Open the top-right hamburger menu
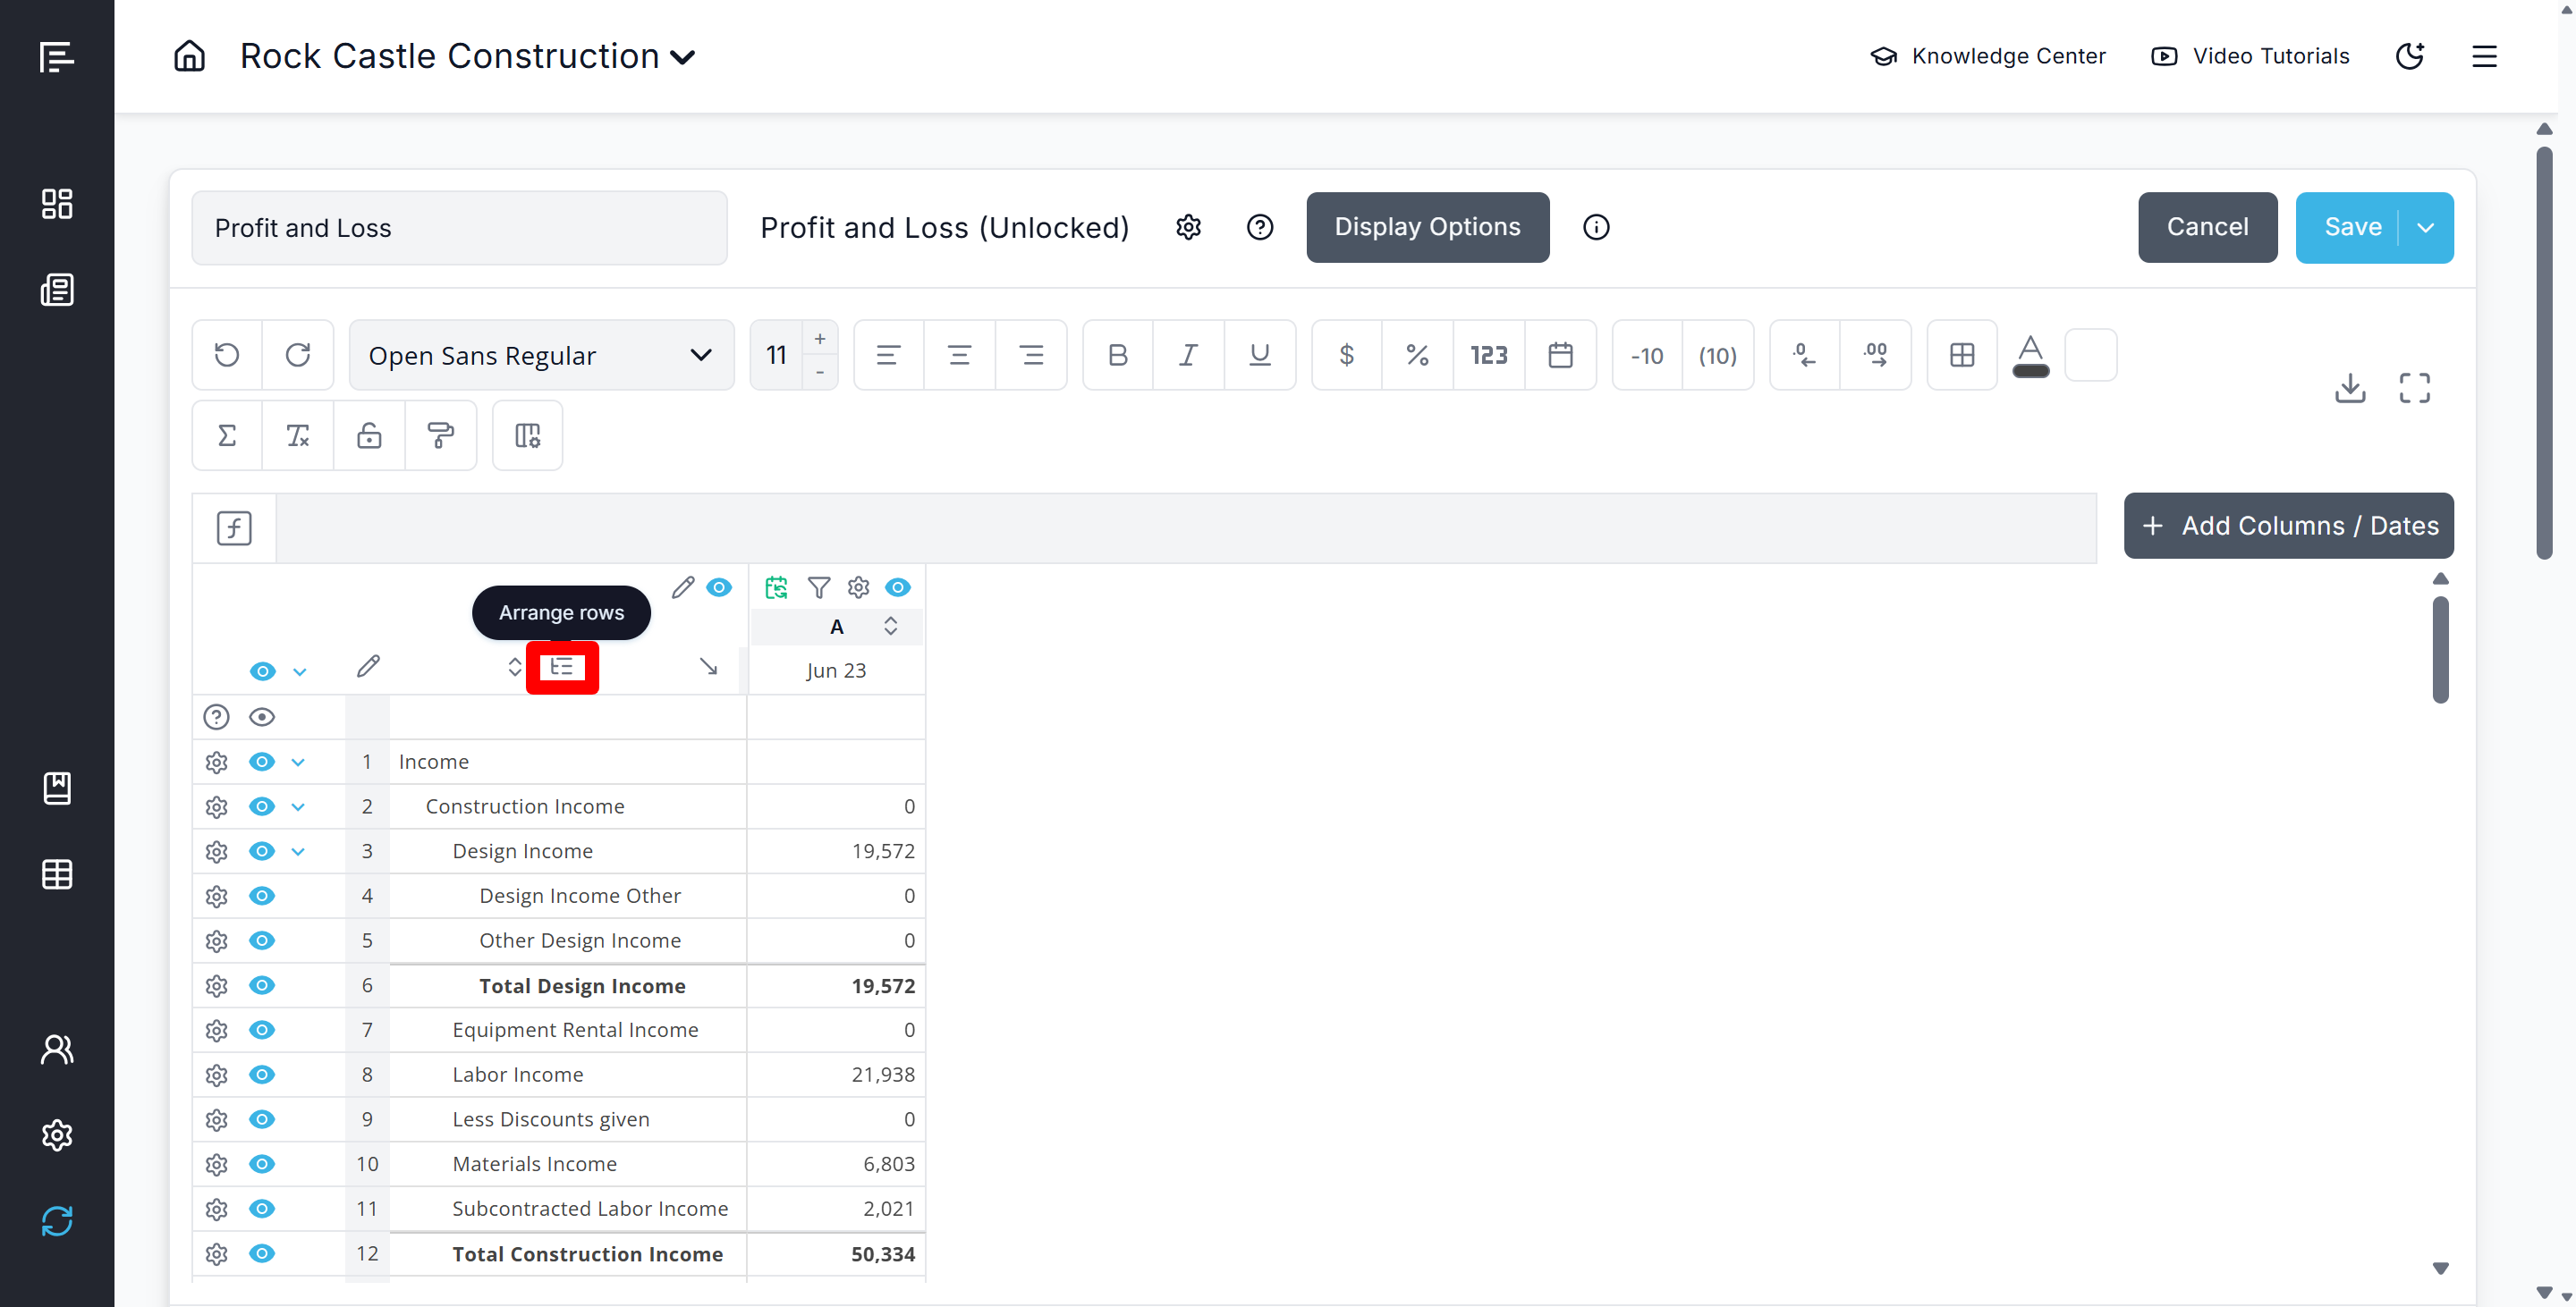2576x1307 pixels. [2484, 56]
